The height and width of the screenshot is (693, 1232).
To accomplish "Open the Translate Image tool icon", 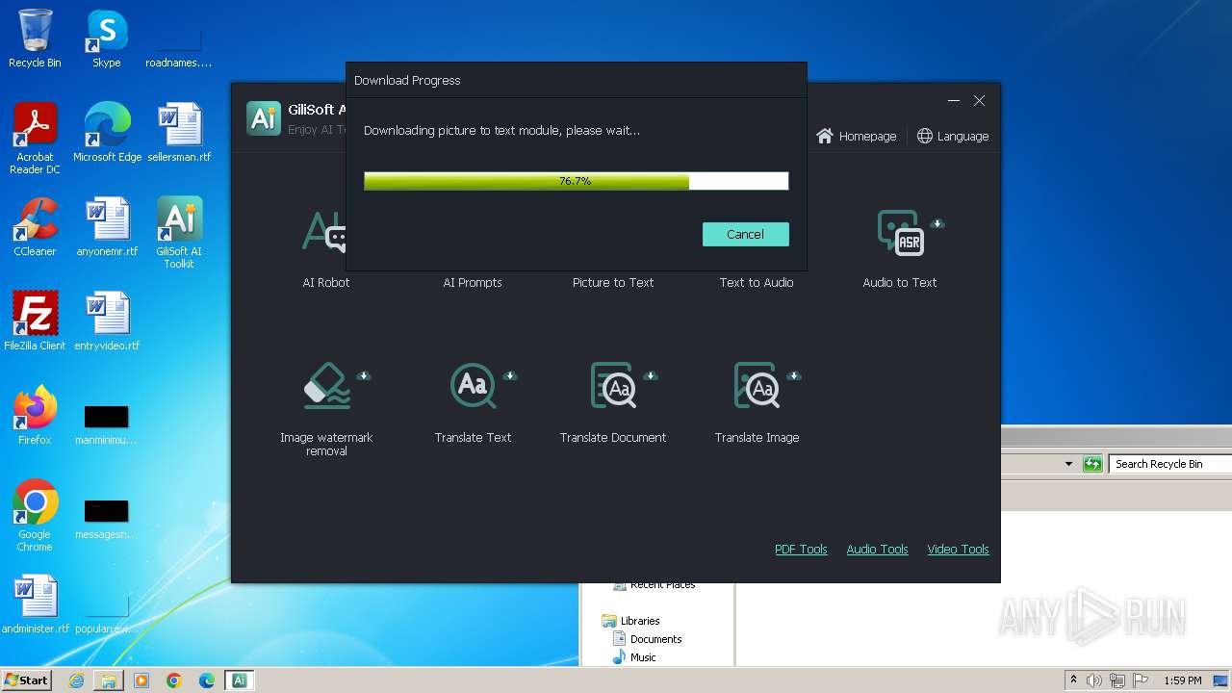I will (757, 385).
